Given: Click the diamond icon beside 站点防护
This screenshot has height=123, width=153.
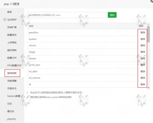Looking at the screenshot, I should (x=5, y=20).
